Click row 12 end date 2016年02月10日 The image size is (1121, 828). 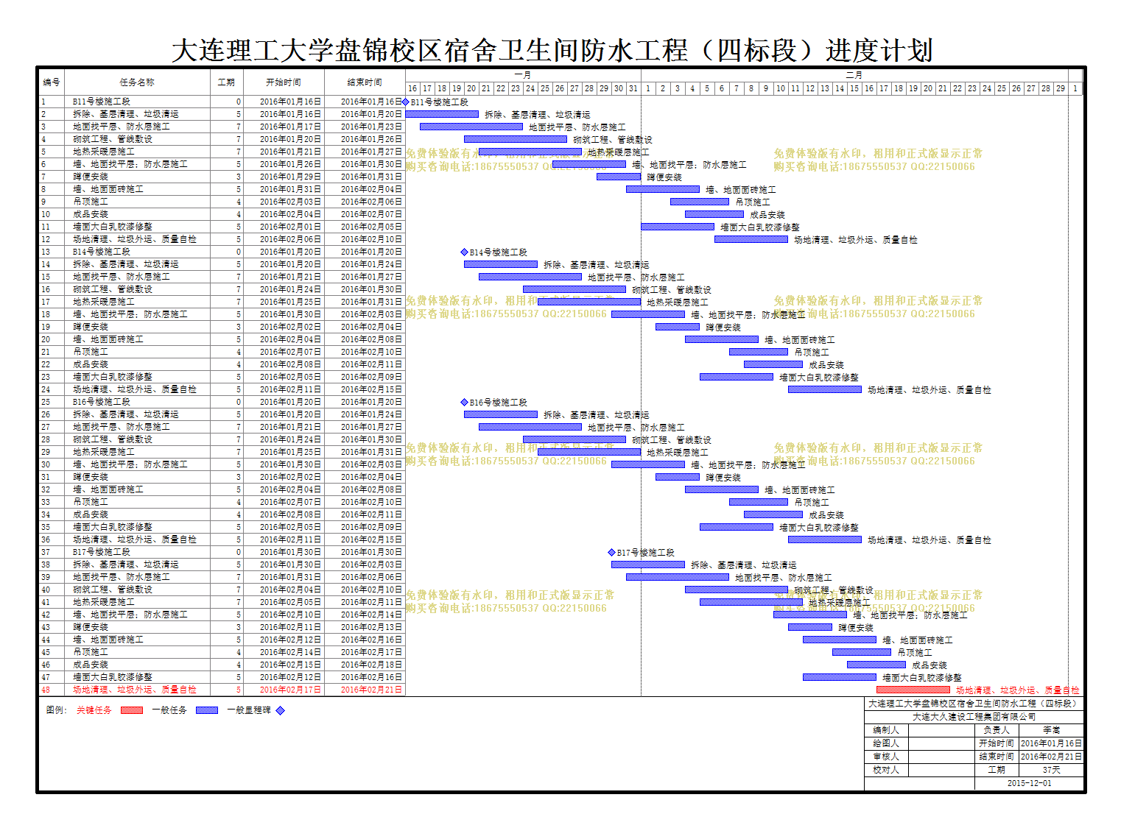click(371, 239)
